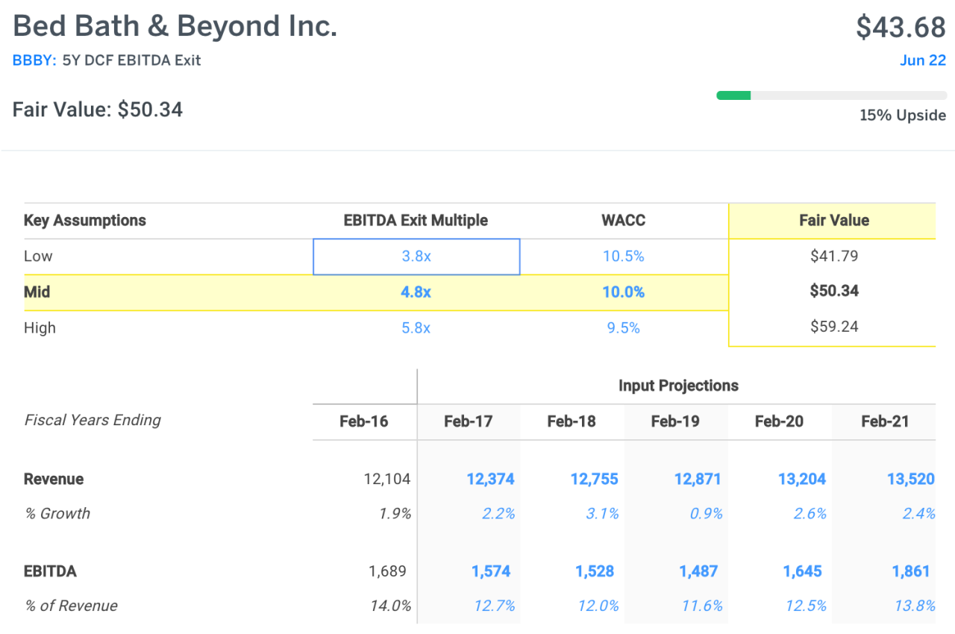
Task: Click Feb-19 revenue growth 0.9%
Action: point(707,513)
